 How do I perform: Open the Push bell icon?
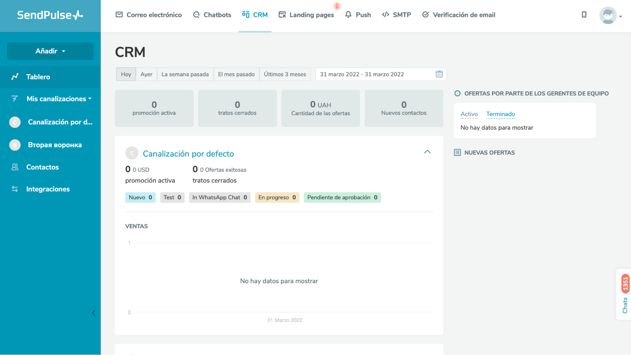coord(348,15)
